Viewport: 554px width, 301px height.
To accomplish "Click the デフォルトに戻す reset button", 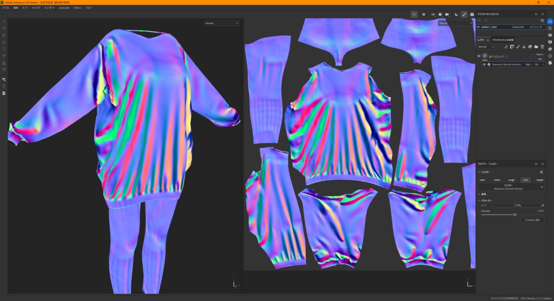I will tap(532, 220).
